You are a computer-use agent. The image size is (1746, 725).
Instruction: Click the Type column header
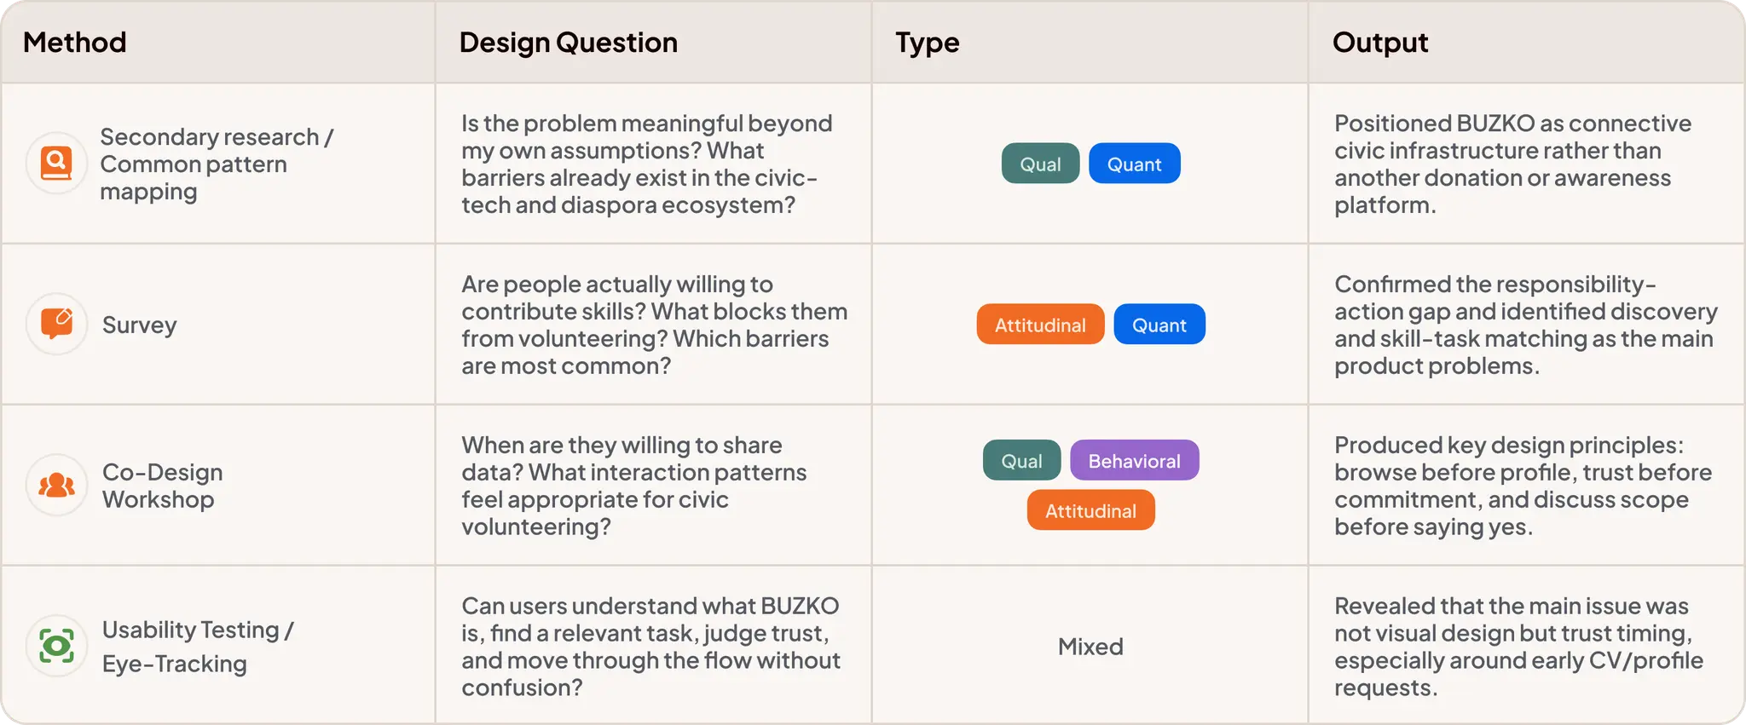pyautogui.click(x=928, y=43)
